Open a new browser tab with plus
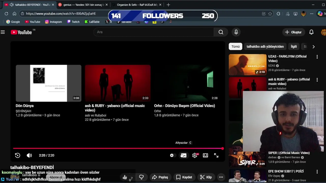This screenshot has width=326, height=183. coord(168,5)
